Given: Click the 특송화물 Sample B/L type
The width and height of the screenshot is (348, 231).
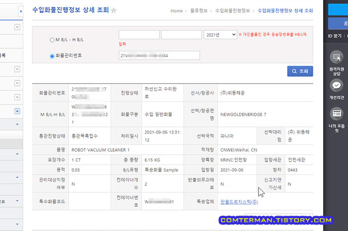Looking at the screenshot, I should coord(162,170).
